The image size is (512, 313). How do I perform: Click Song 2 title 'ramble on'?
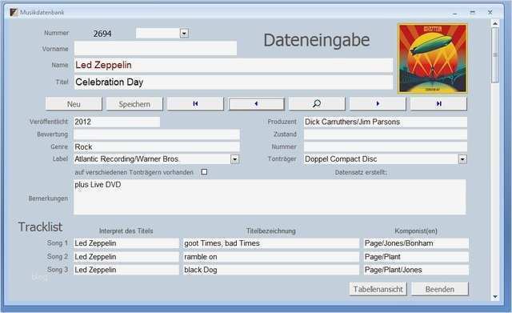271,257
